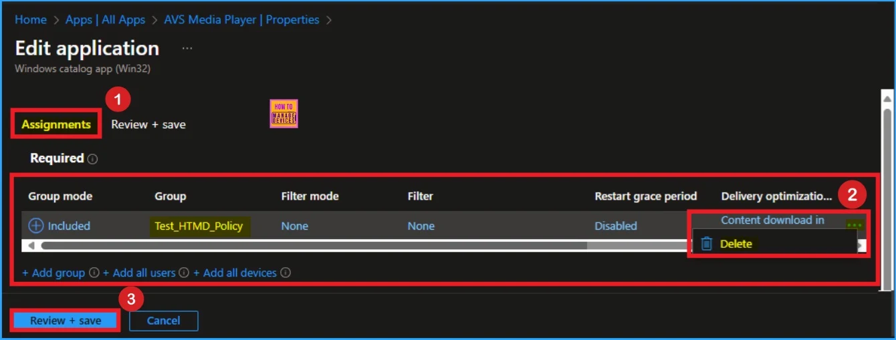The height and width of the screenshot is (340, 896).
Task: Click the + Add group link
Action: coord(53,273)
